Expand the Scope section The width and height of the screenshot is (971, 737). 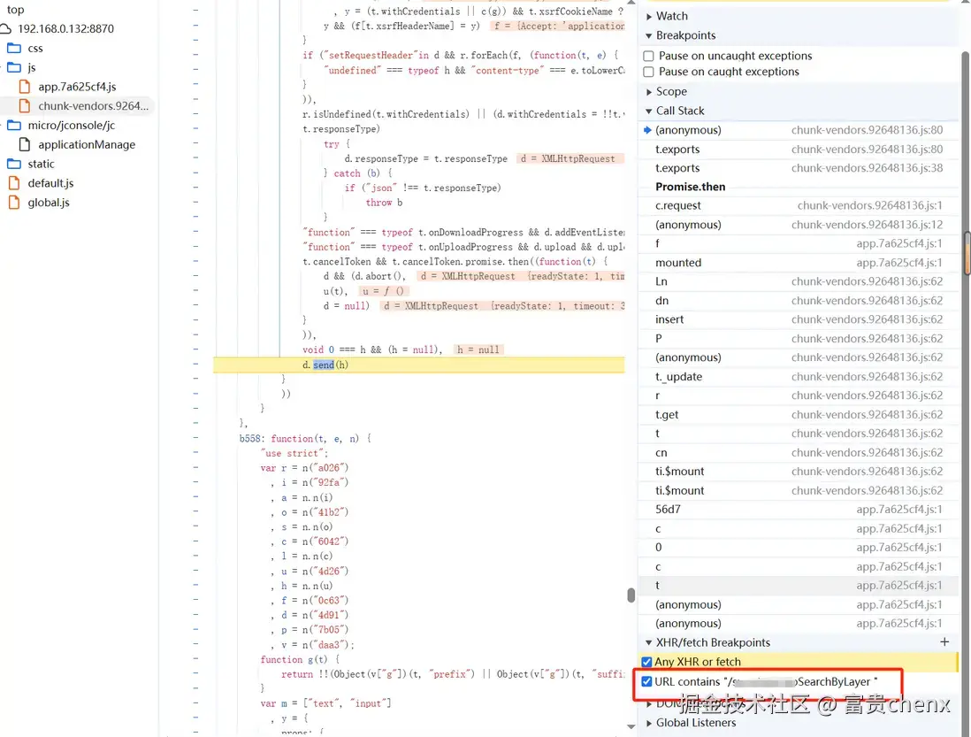click(649, 92)
